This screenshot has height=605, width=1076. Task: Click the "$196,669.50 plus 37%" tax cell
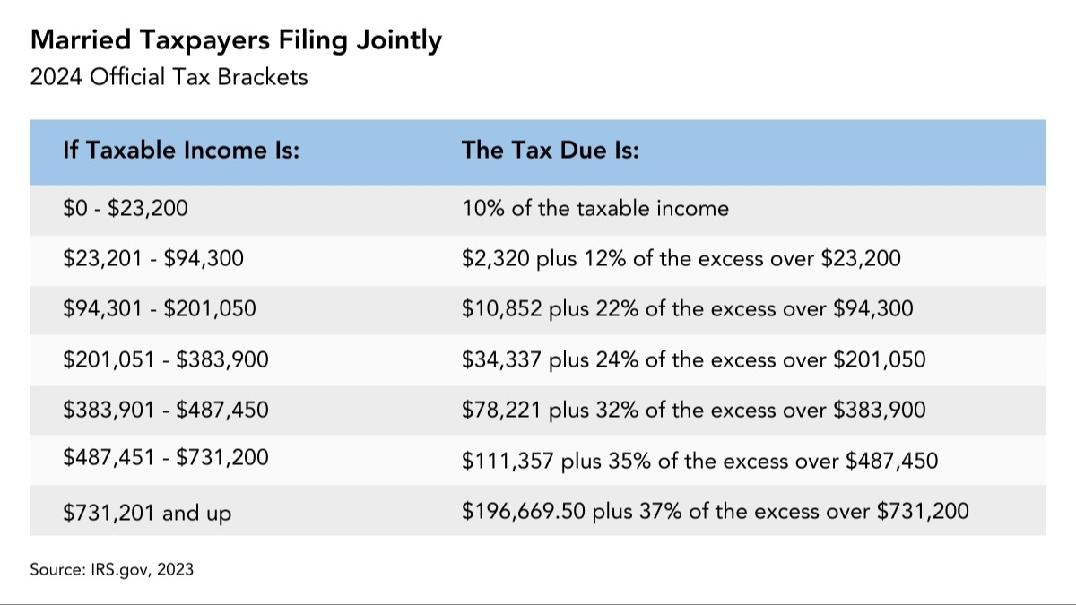pos(715,511)
